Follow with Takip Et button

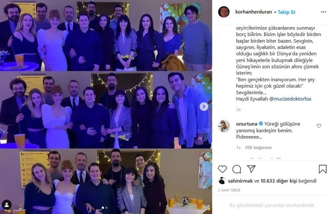click(x=286, y=12)
